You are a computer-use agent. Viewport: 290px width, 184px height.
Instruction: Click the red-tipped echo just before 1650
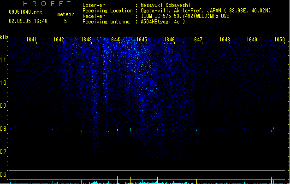(x=272, y=131)
